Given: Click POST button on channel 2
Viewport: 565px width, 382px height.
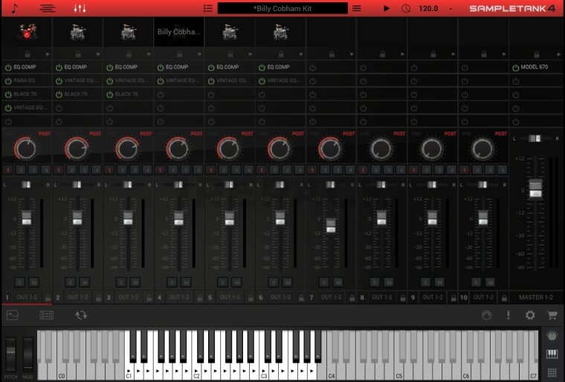Looking at the screenshot, I should (x=95, y=134).
